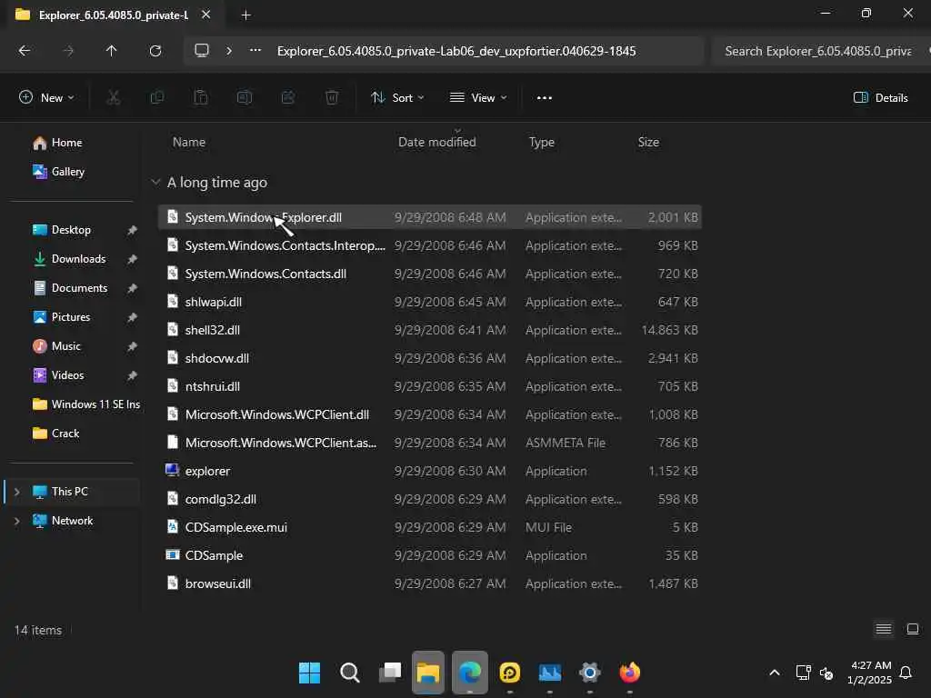Click the CDSample application icon
Viewport: 931px width, 698px height.
click(172, 555)
